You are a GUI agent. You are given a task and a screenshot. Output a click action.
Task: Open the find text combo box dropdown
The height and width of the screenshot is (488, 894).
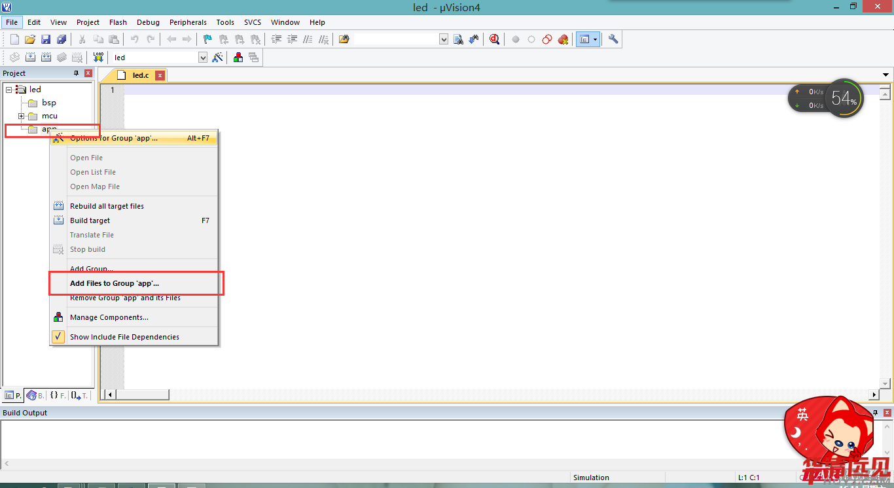(x=443, y=39)
